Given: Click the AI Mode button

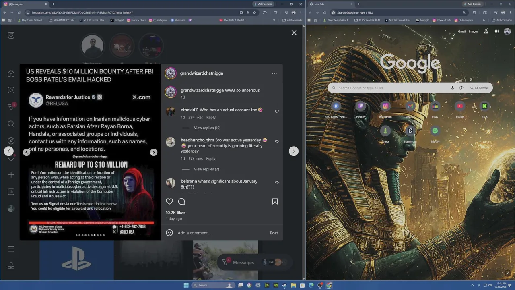Looking at the screenshot, I should [x=479, y=88].
